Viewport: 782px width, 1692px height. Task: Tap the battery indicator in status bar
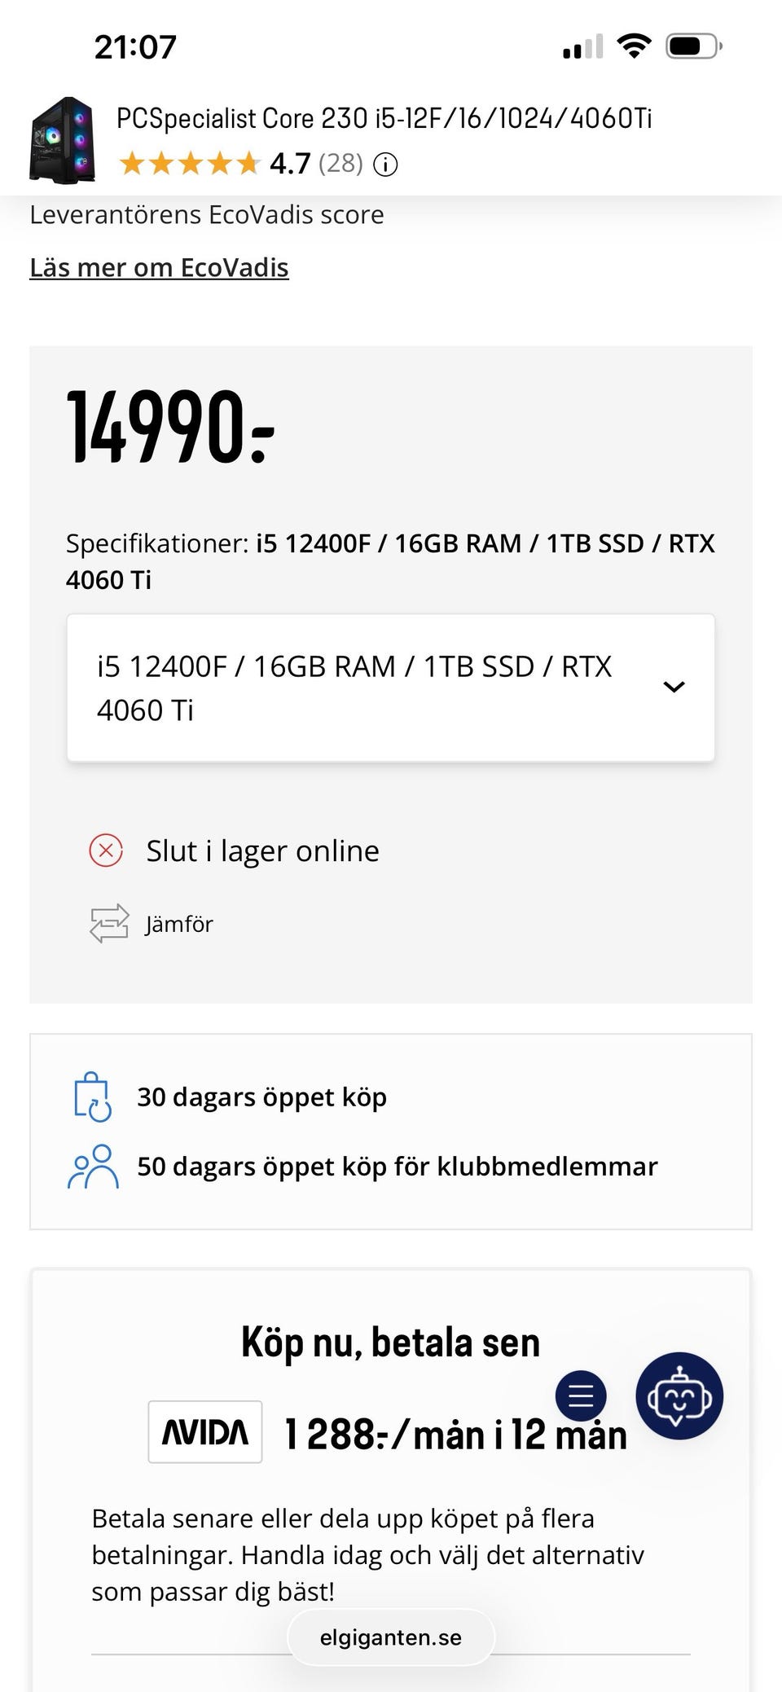[x=693, y=46]
